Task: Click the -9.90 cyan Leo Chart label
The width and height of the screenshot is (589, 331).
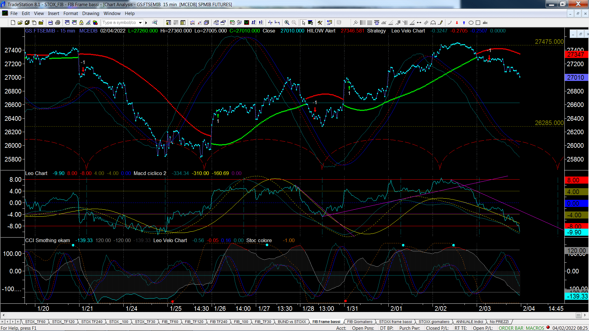Action: click(576, 232)
